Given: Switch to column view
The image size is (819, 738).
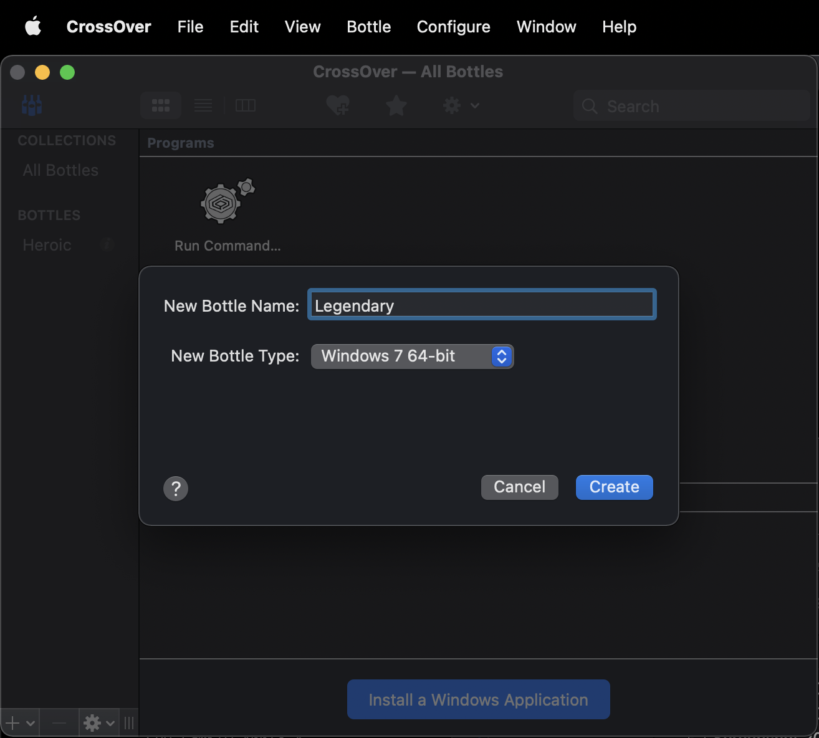Looking at the screenshot, I should coord(246,105).
